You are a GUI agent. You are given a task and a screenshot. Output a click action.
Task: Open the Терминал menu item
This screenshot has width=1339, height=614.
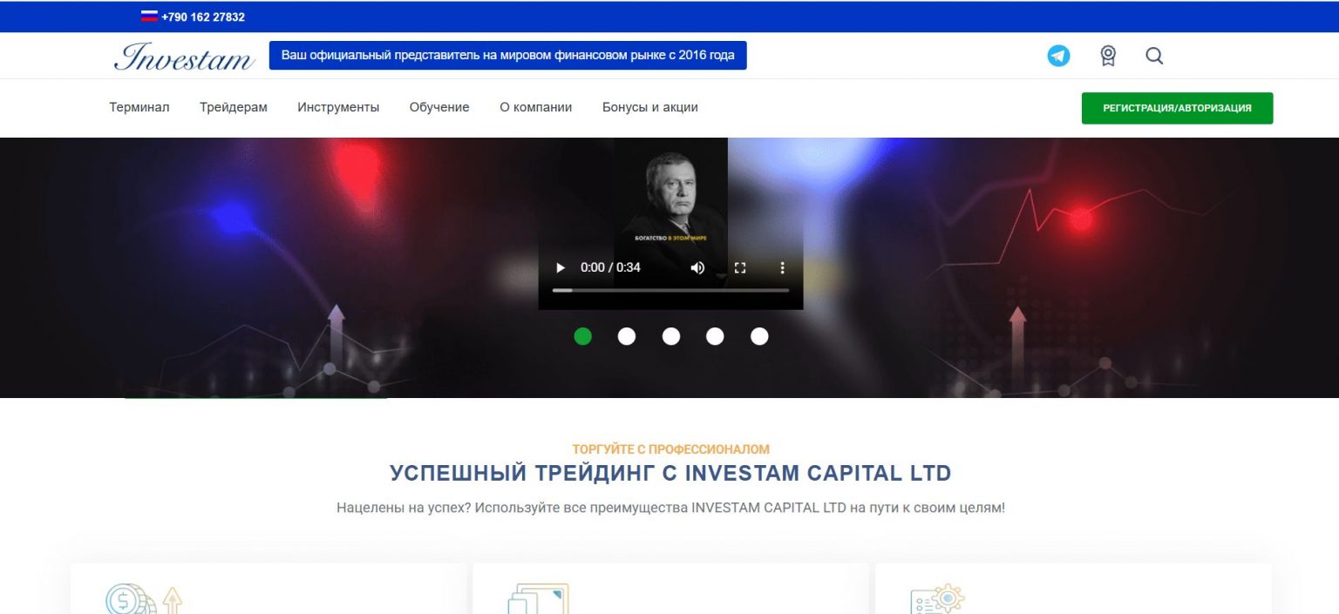(x=139, y=107)
